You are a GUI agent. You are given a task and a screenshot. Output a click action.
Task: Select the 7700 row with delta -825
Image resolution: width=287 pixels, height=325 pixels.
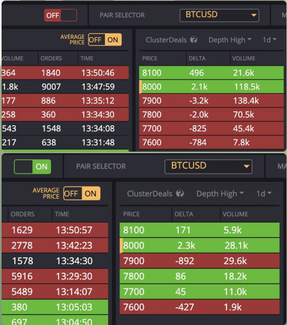211,128
